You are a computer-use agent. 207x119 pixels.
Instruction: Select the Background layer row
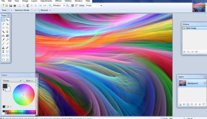point(192,83)
